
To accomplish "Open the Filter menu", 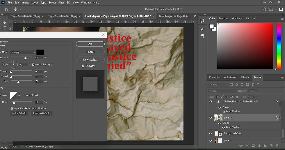I will pos(61,3).
